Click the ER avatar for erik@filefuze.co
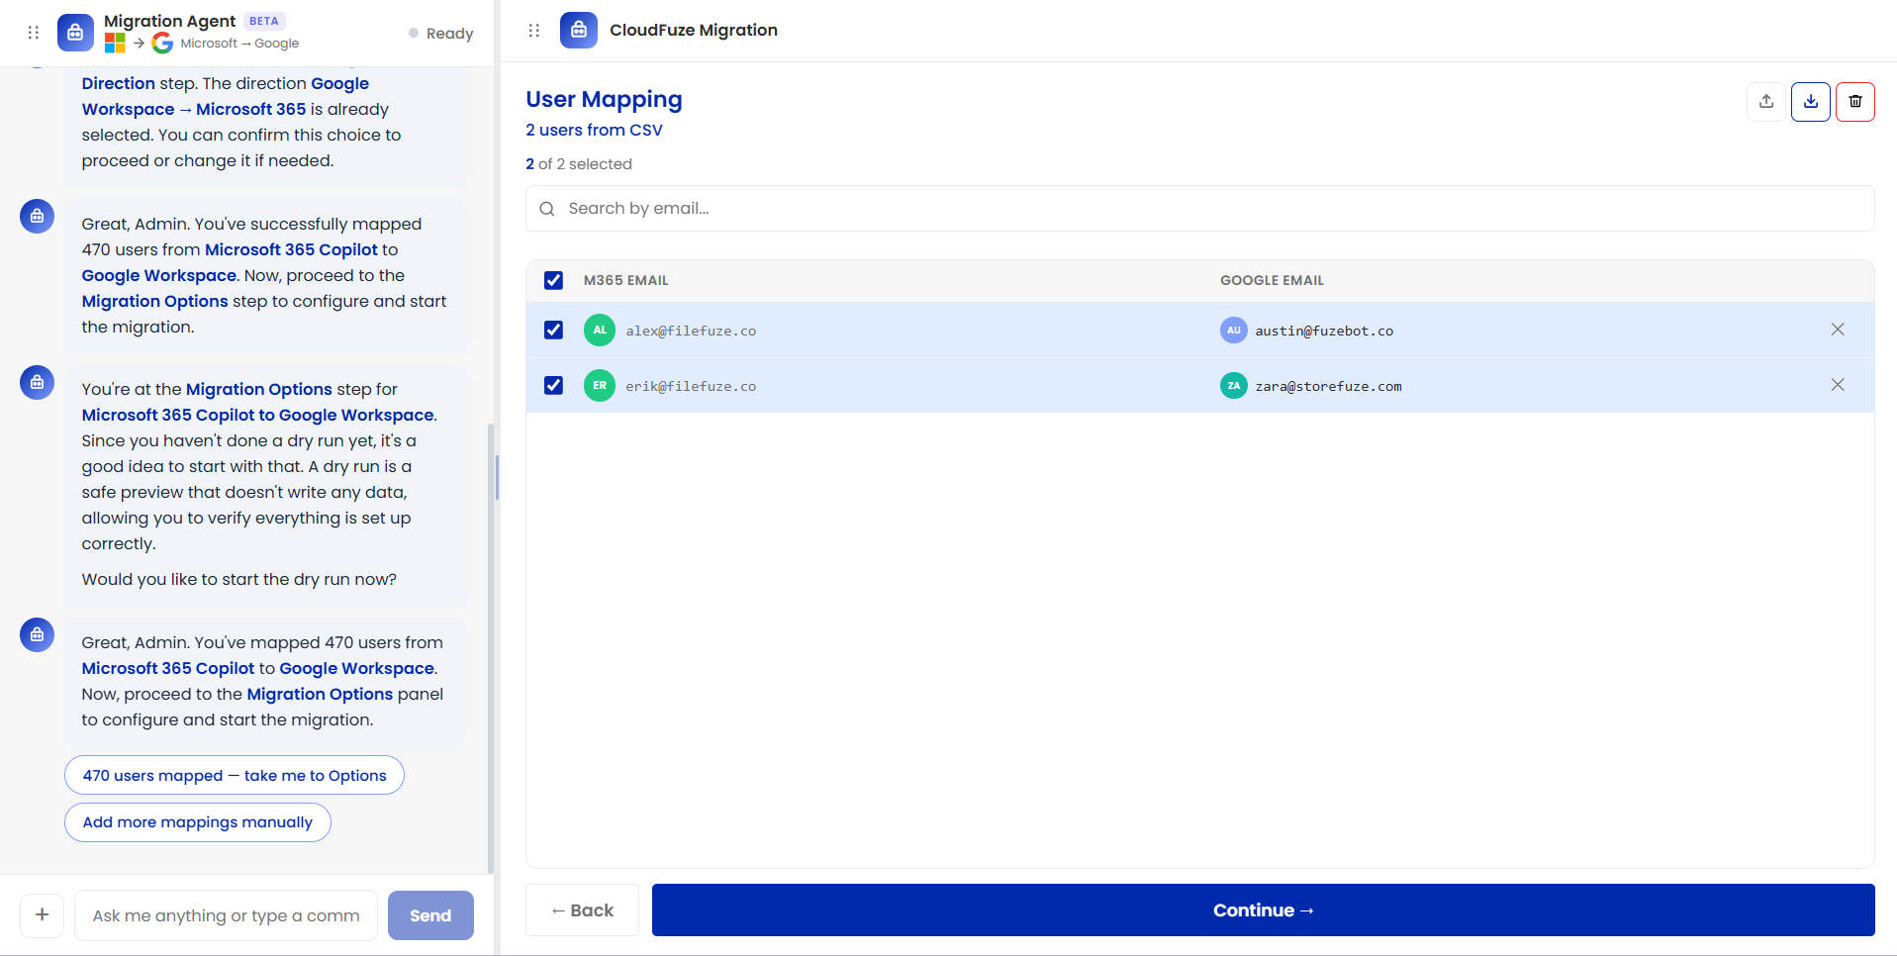This screenshot has height=956, width=1897. pos(600,385)
